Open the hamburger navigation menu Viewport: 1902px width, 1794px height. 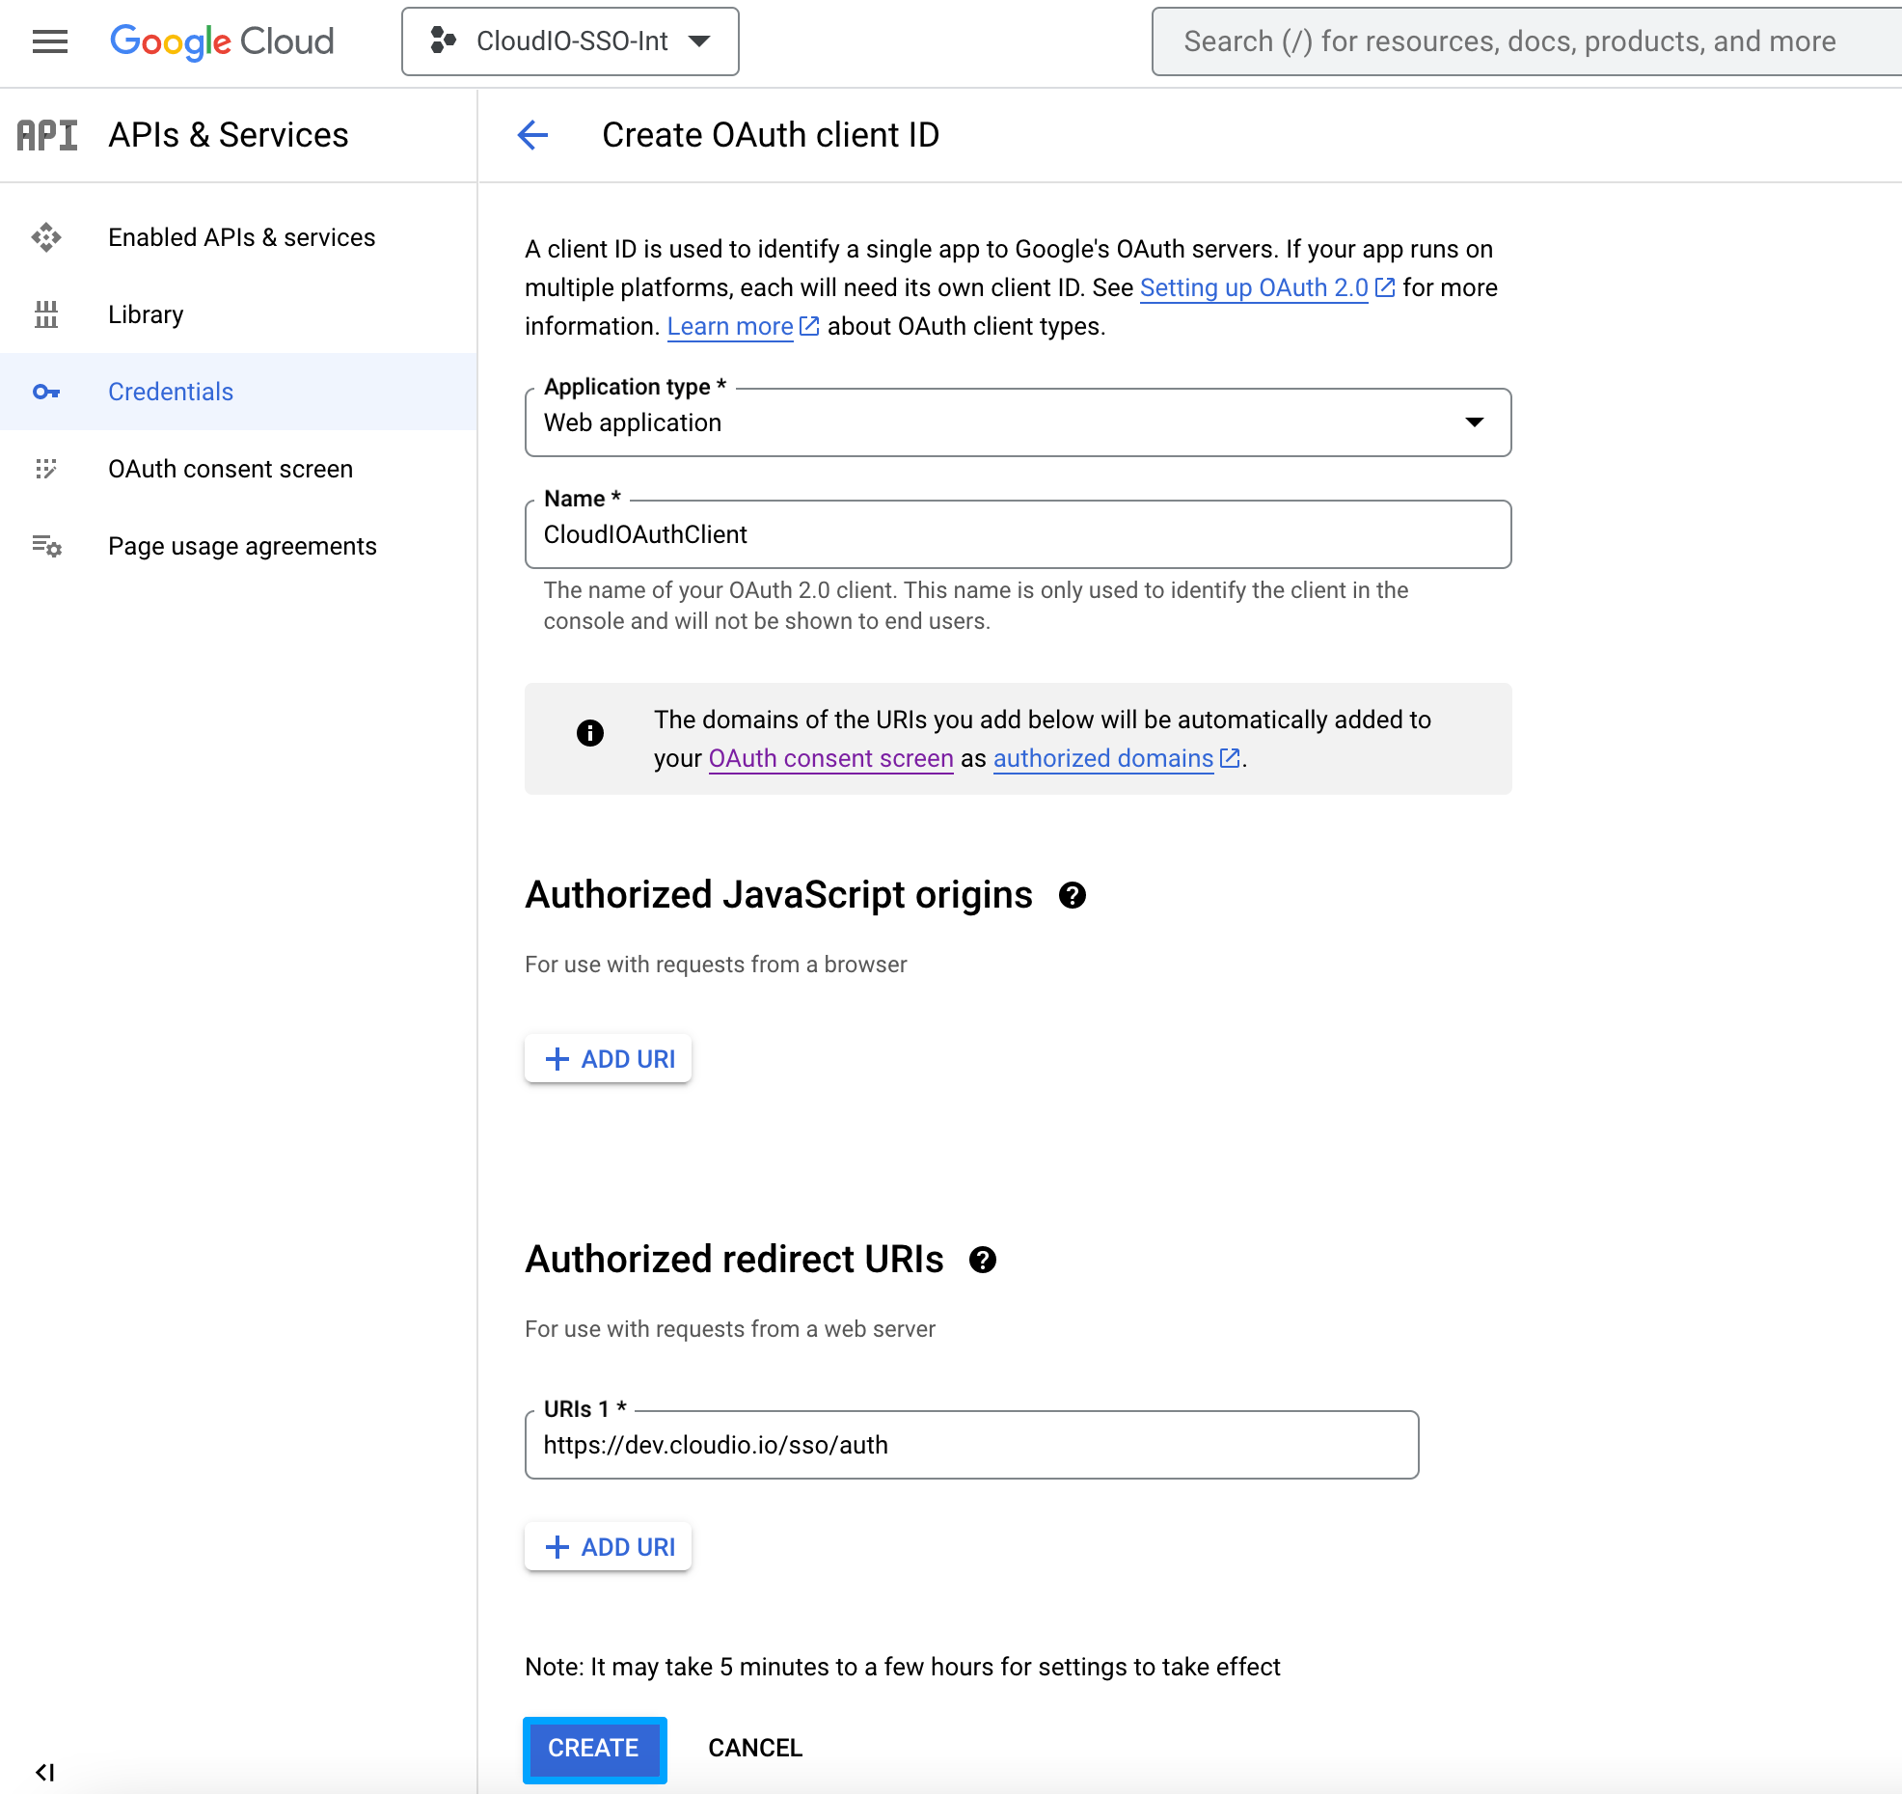49,41
